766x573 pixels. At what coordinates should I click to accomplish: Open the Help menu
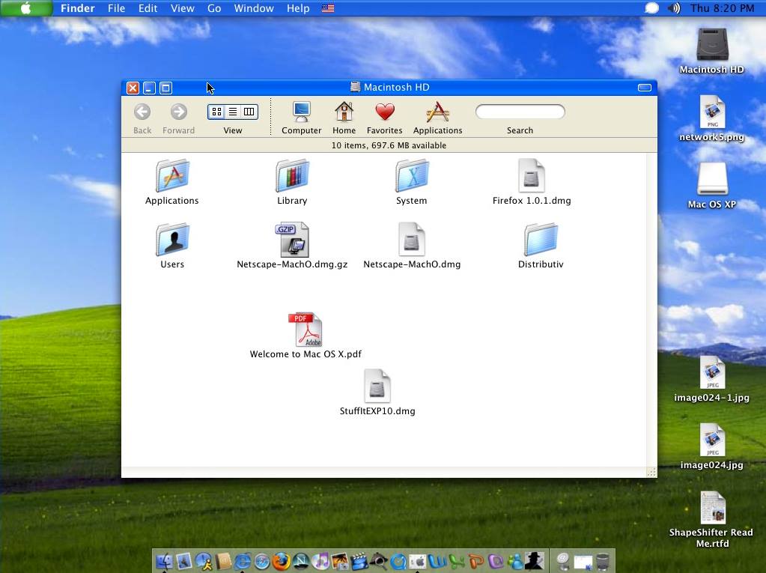(x=298, y=8)
